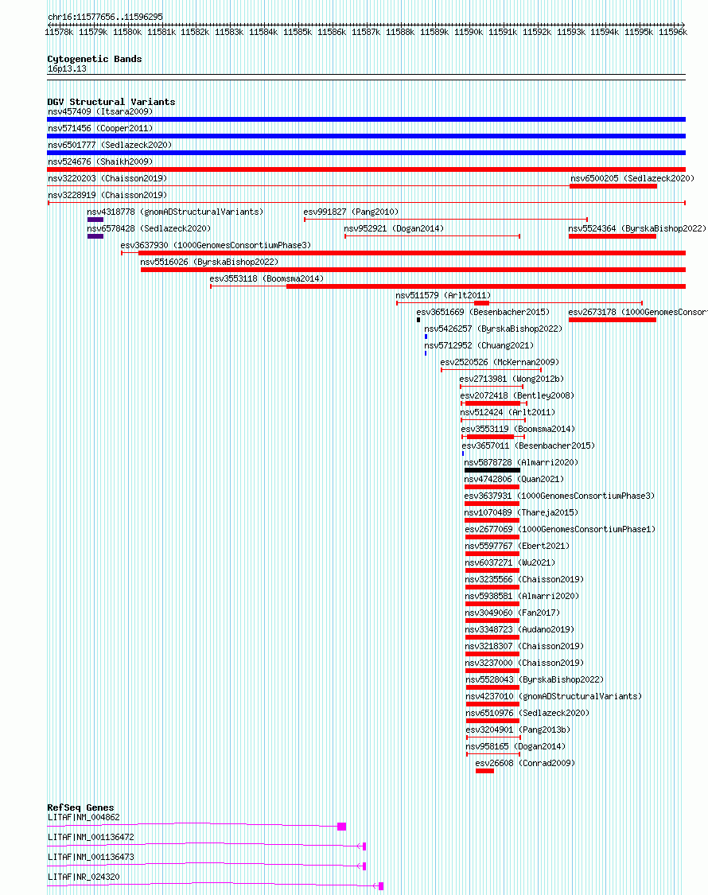
Task: Click nsv5597767 (Ebert2021) label
Action: [x=517, y=546]
